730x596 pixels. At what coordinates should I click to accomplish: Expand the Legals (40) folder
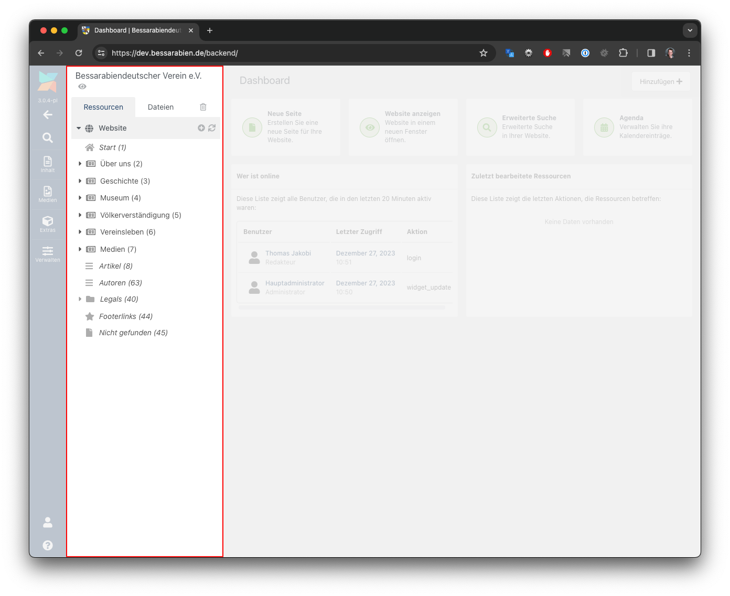pos(80,299)
